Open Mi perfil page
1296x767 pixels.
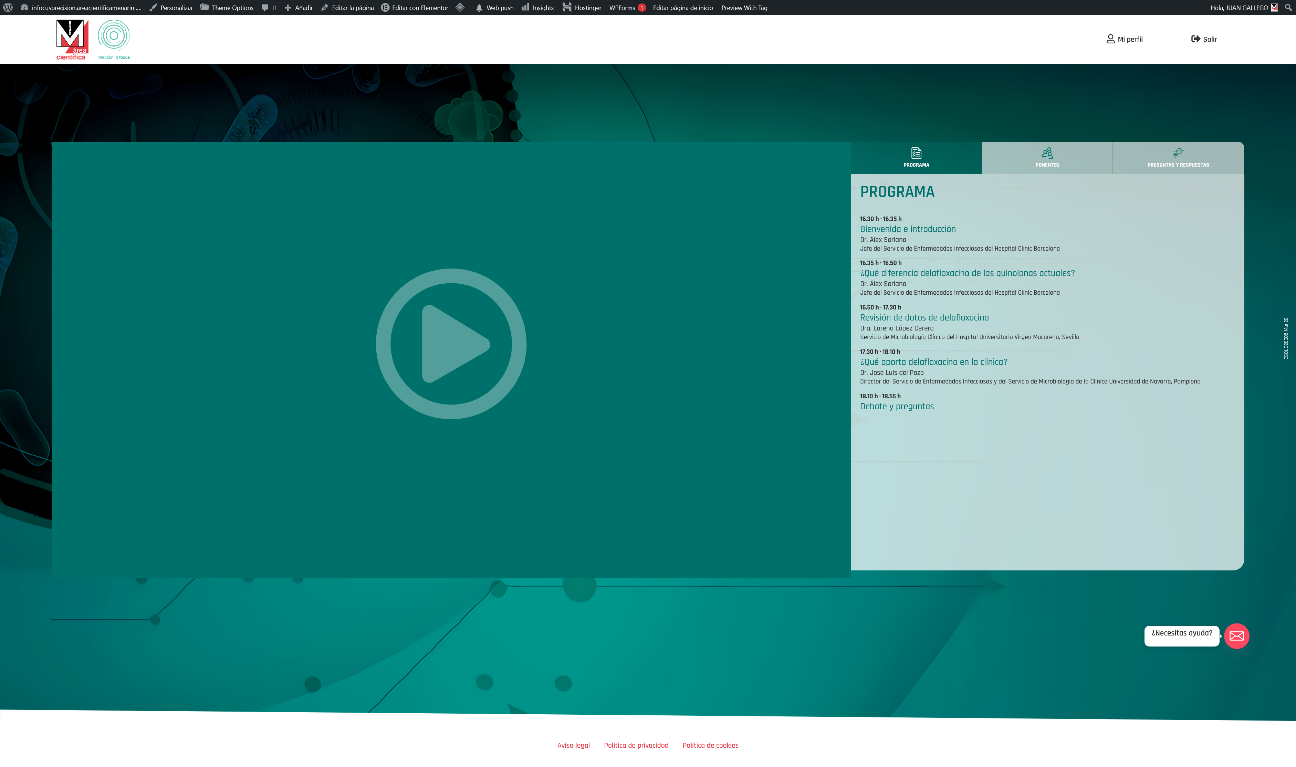1125,39
